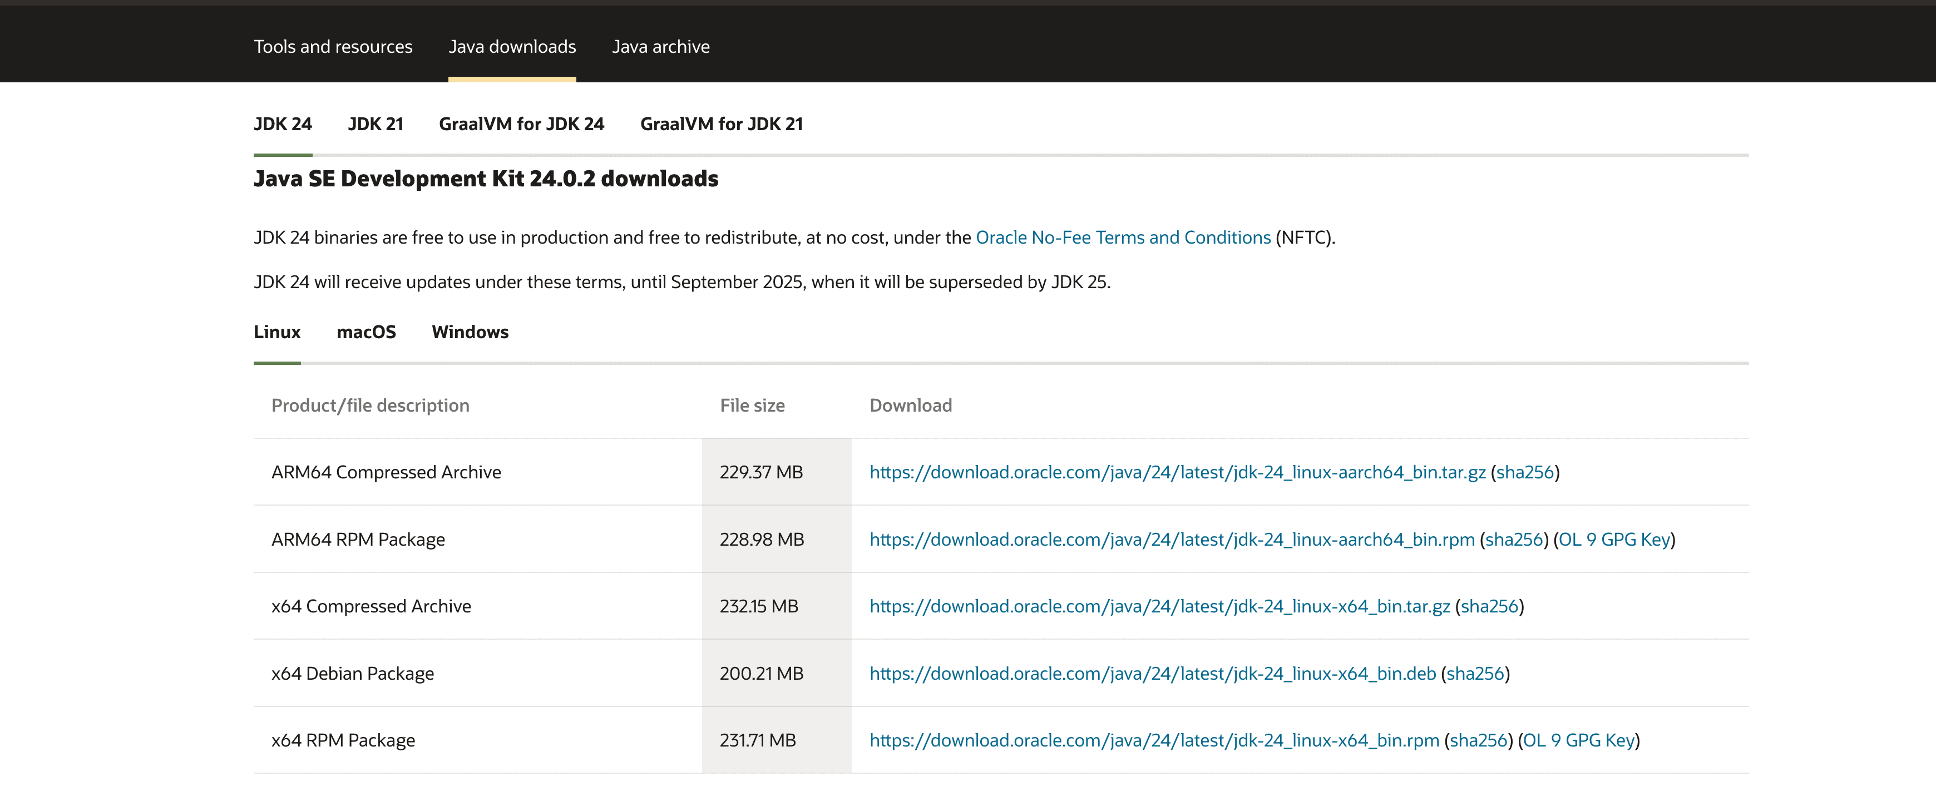
Task: Open sha256 for ARM64 Compressed Archive
Action: tap(1524, 472)
